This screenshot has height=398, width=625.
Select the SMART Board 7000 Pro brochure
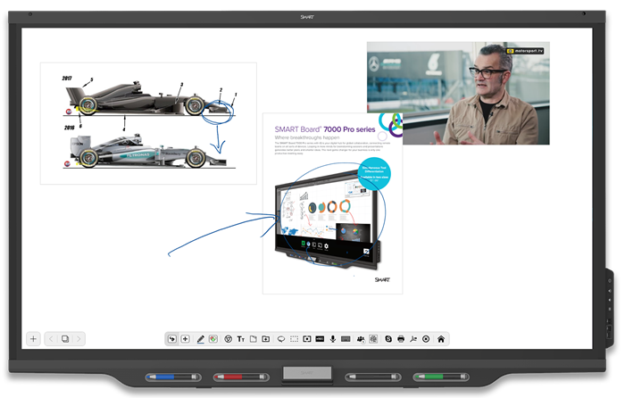pos(332,202)
